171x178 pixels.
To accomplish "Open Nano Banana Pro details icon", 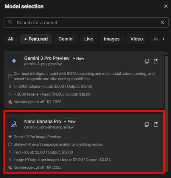I will [156, 125].
